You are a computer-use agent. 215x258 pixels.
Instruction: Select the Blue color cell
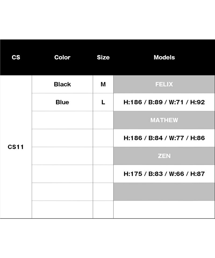pyautogui.click(x=62, y=102)
